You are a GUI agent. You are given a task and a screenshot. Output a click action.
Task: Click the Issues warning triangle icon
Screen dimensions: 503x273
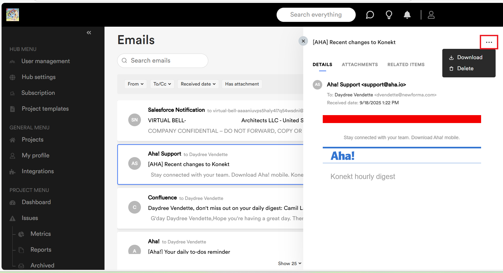(x=12, y=218)
